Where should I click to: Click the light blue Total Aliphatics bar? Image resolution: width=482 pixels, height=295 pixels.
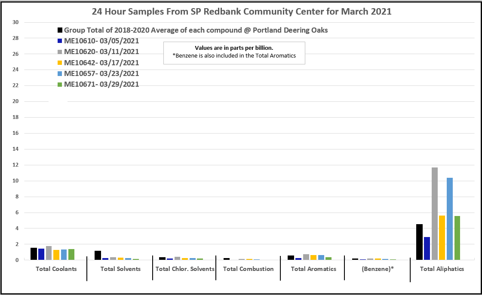(450, 219)
